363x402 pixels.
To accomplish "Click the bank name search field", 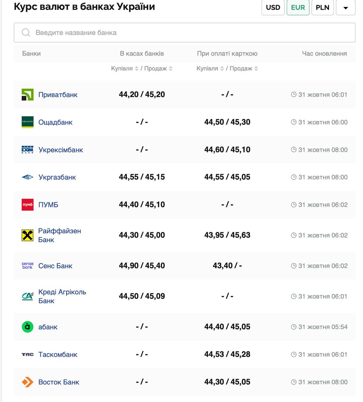I will click(185, 33).
